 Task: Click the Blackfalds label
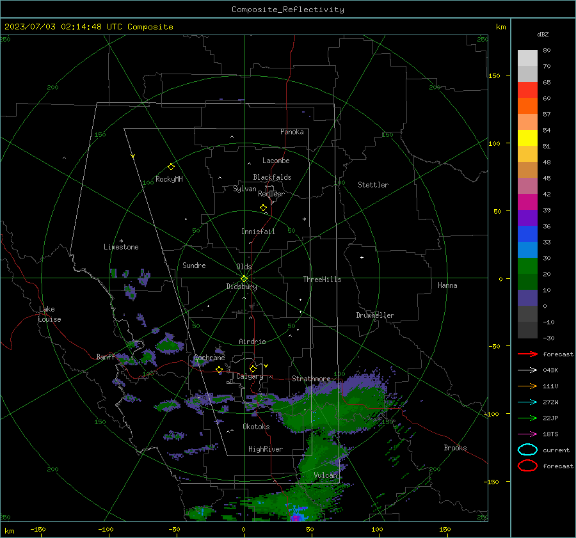click(272, 177)
